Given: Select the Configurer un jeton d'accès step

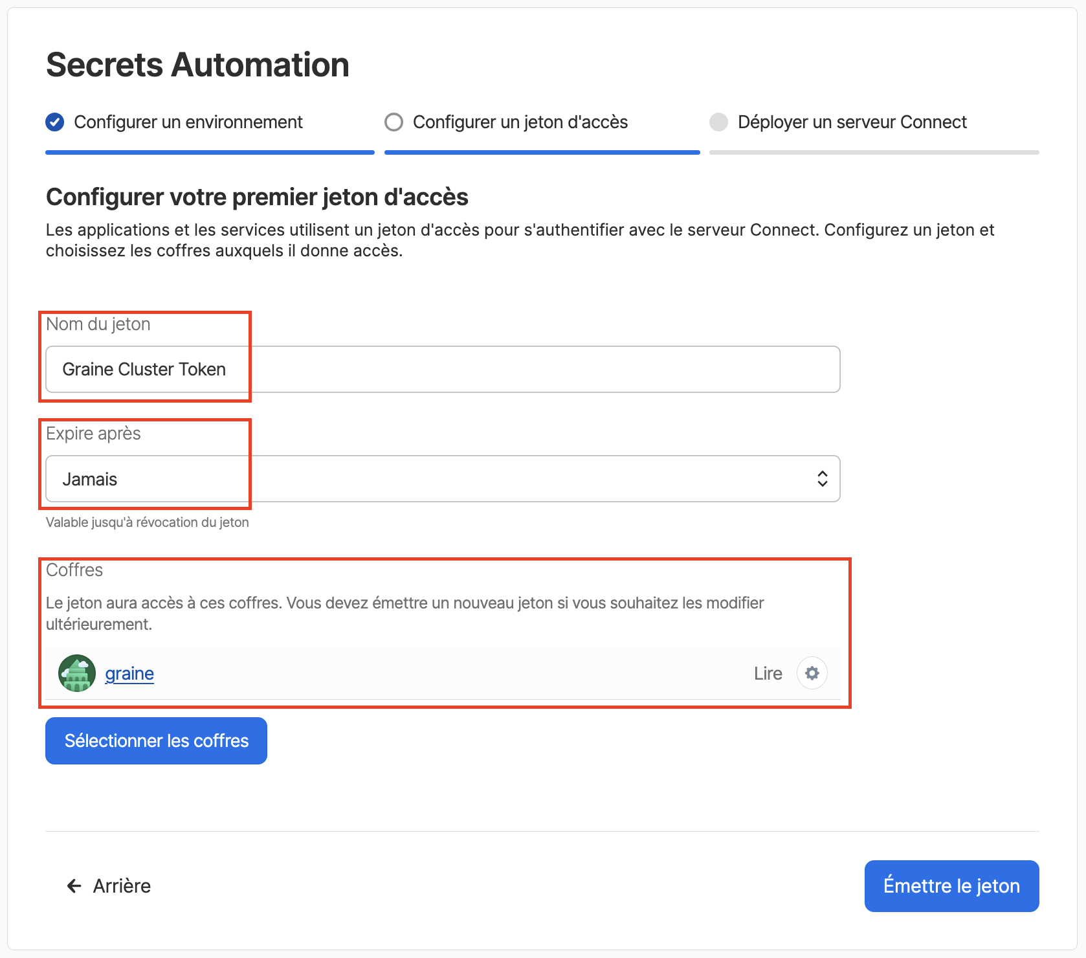Looking at the screenshot, I should 520,122.
